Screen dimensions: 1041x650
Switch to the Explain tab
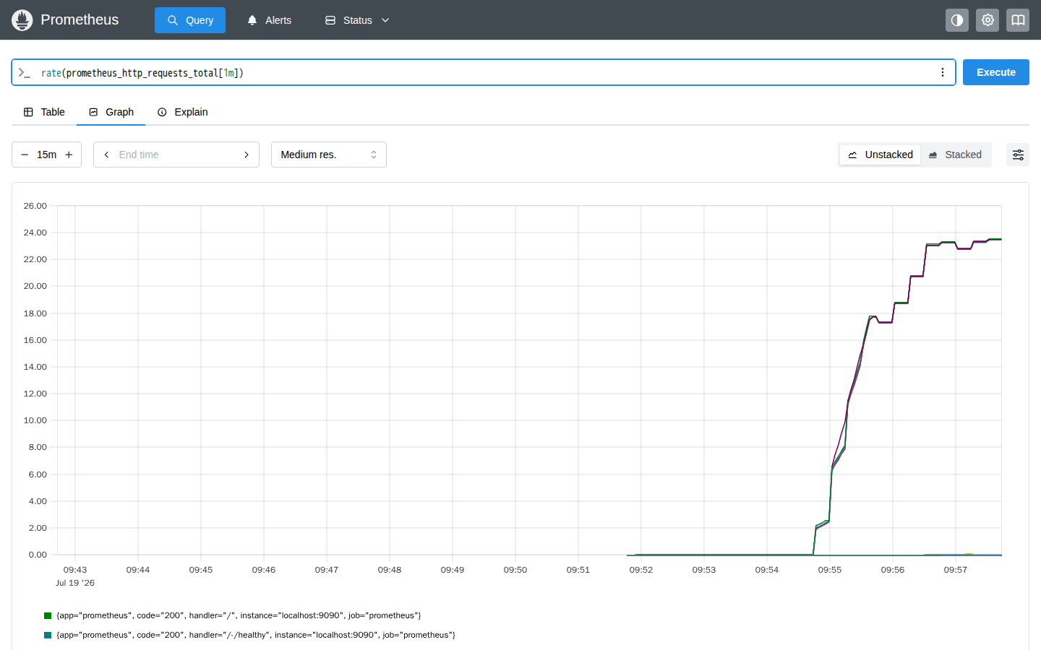[183, 112]
